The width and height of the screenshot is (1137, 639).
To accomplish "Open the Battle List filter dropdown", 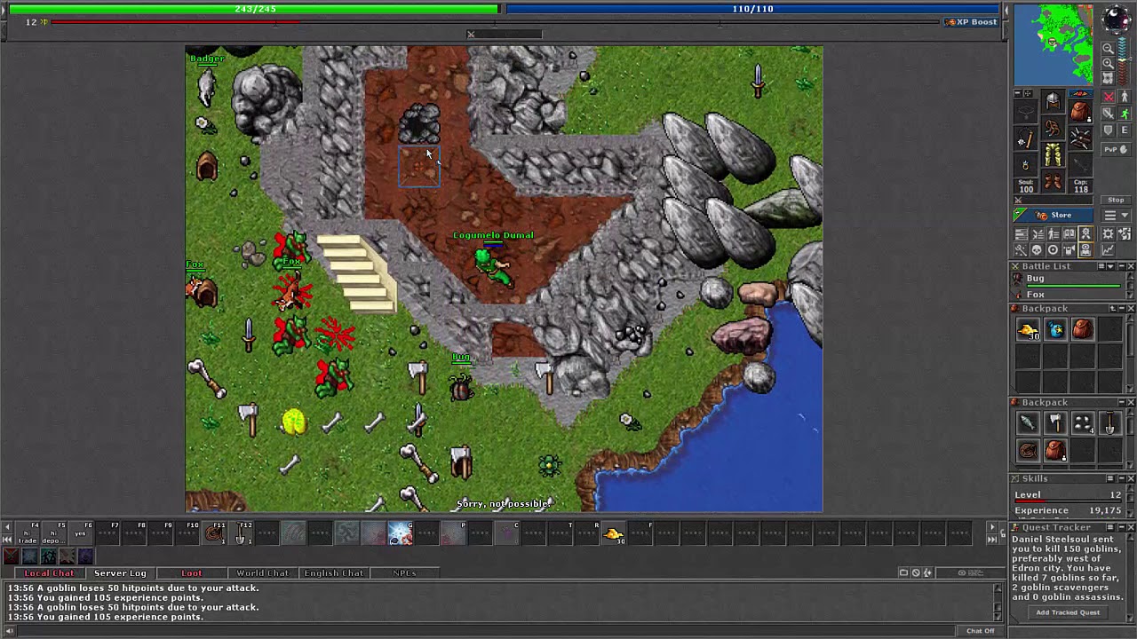I will point(1110,266).
